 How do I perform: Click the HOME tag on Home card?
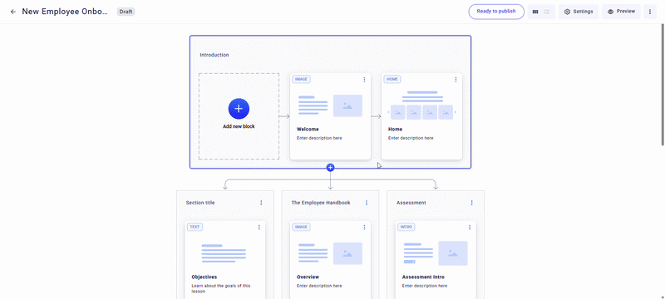pyautogui.click(x=392, y=79)
